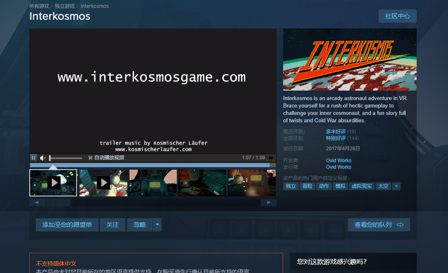448x273 pixels.
Task: Click the Interkosmos breadcrumb link
Action: coord(94,6)
